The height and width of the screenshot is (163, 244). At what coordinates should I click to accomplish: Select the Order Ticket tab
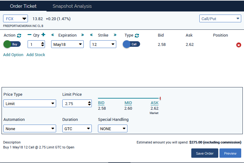[x=23, y=6]
